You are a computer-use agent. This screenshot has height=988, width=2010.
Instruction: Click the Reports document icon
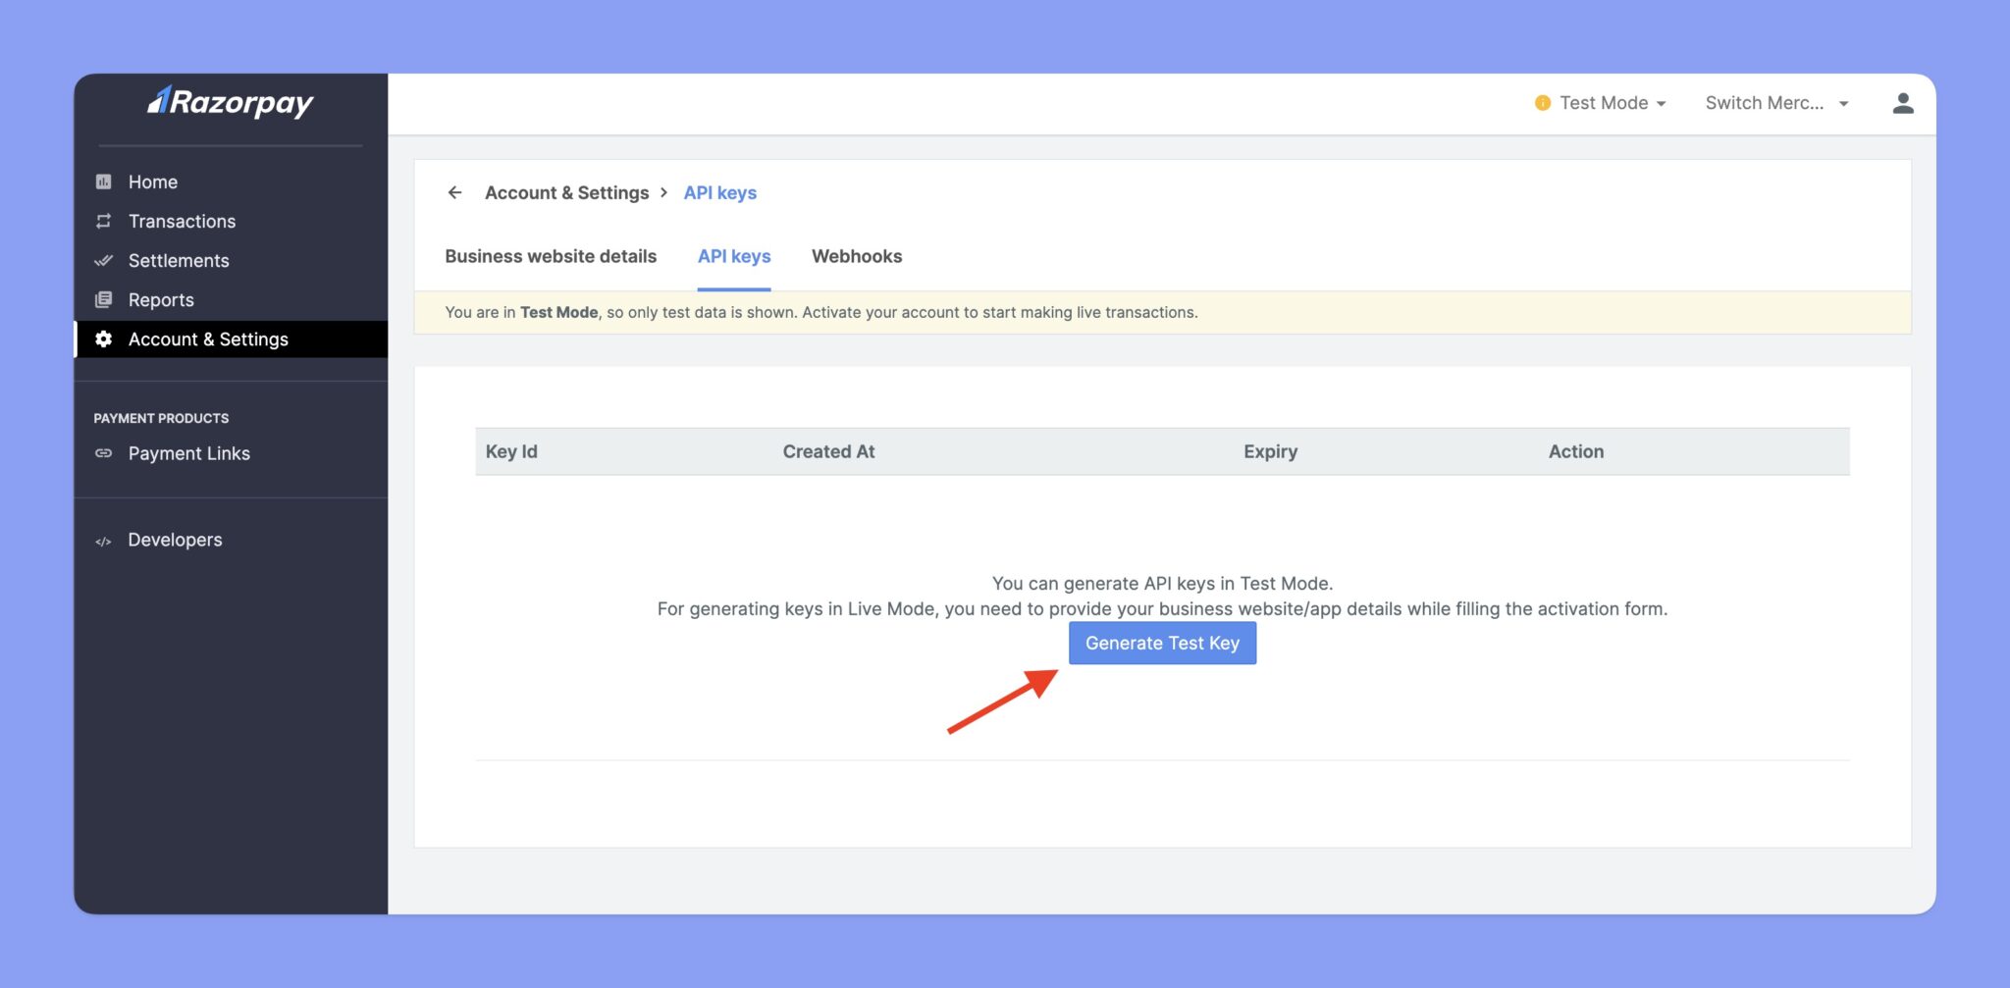point(103,299)
